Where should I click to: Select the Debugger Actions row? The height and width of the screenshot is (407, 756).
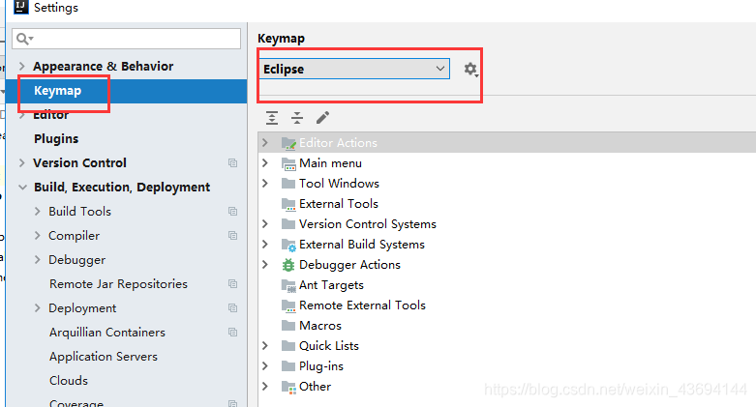click(506, 265)
